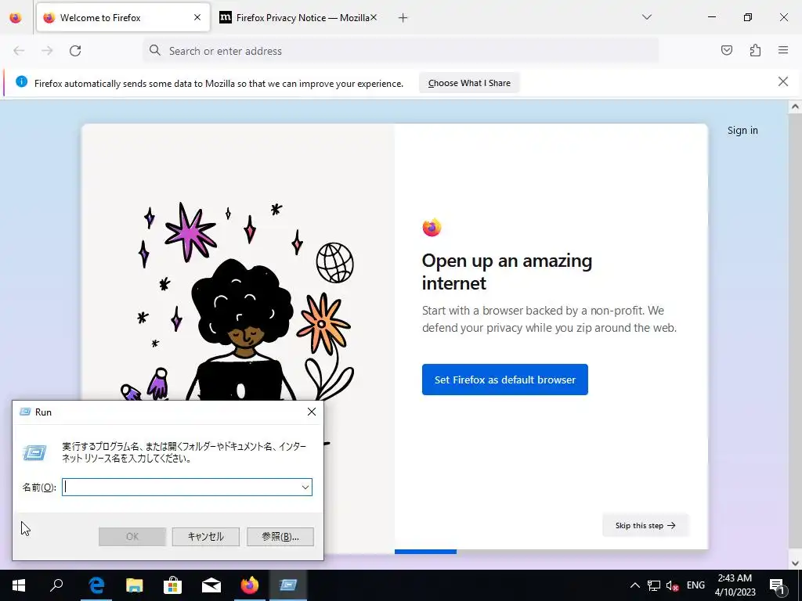
Task: Close the Firefox Privacy Notice tab
Action: pos(374,17)
